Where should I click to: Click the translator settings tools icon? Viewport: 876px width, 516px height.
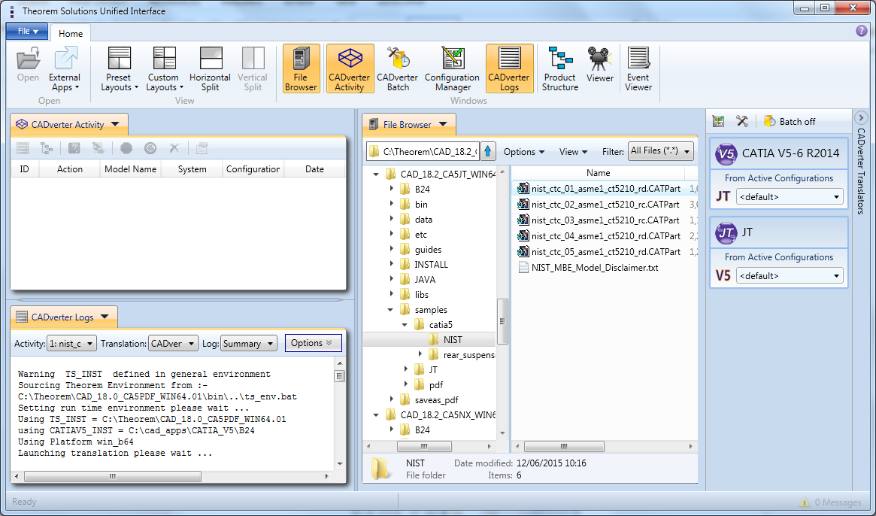click(x=742, y=121)
